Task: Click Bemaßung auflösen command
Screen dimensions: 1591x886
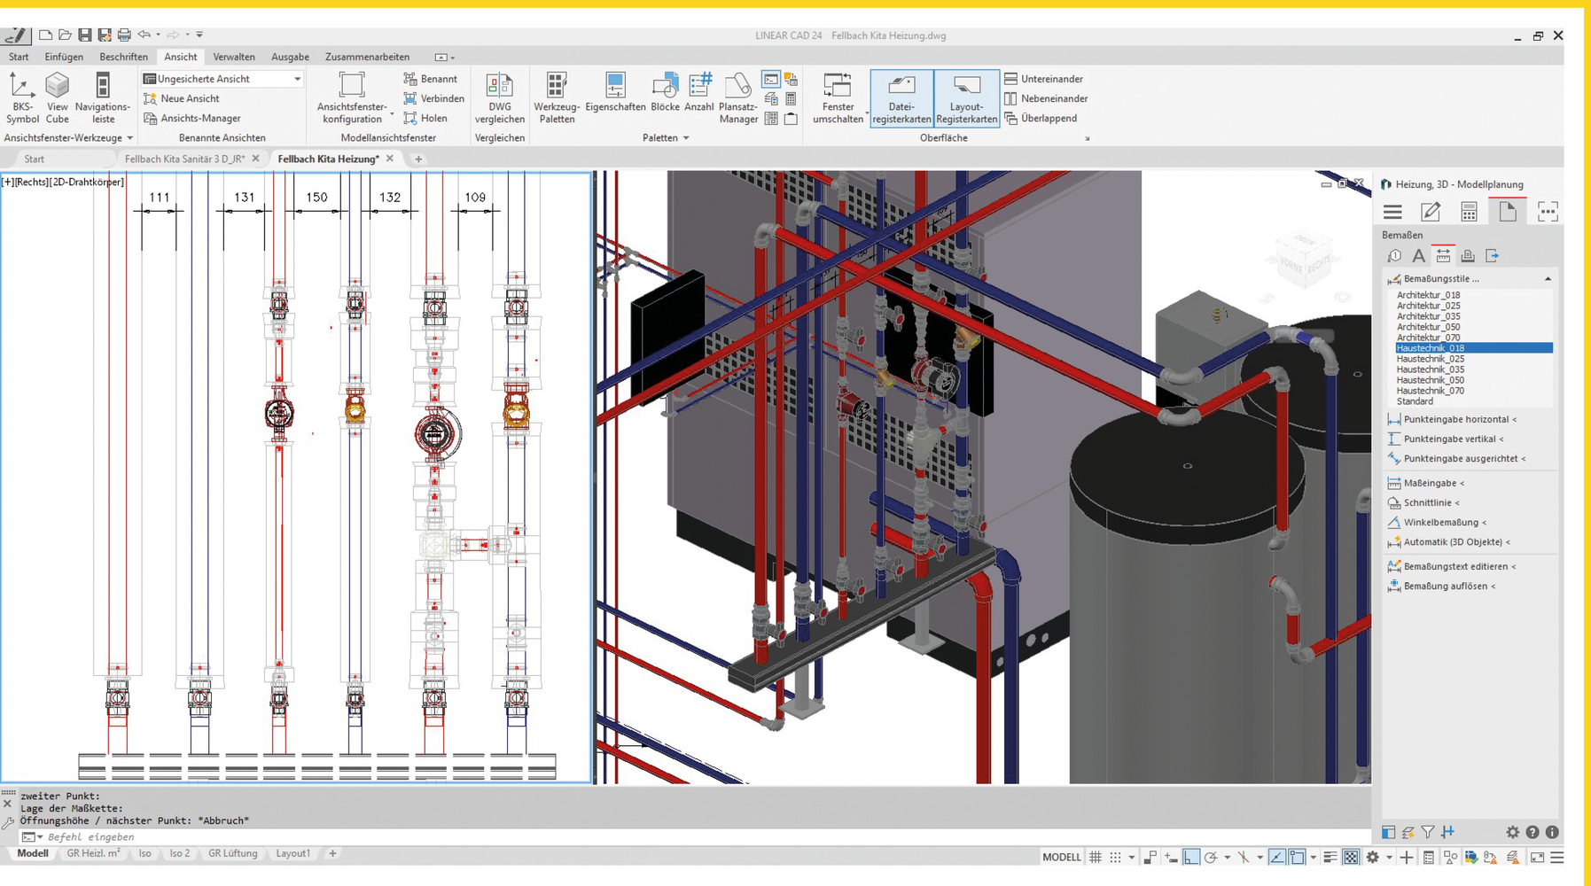Action: click(x=1445, y=586)
